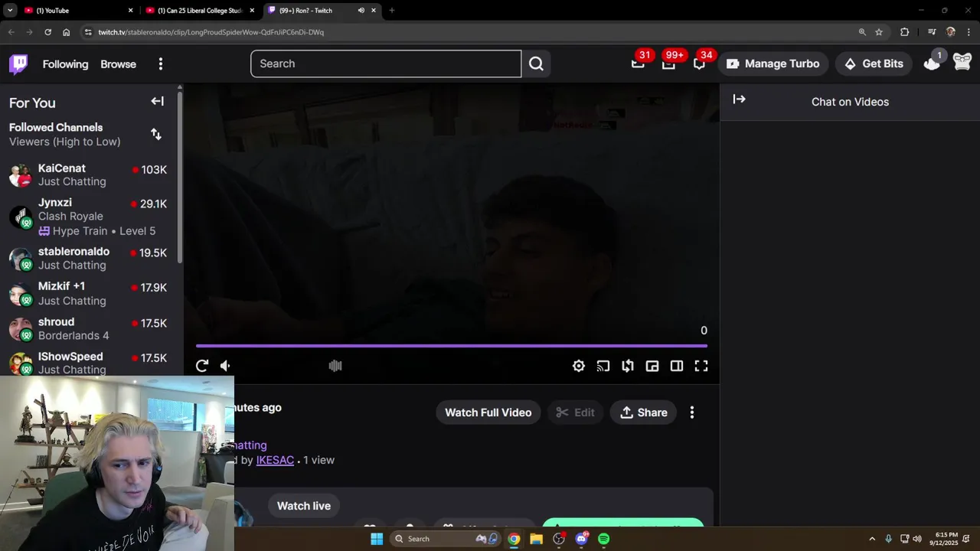
Task: Show hidden system tray icons
Action: 872,539
